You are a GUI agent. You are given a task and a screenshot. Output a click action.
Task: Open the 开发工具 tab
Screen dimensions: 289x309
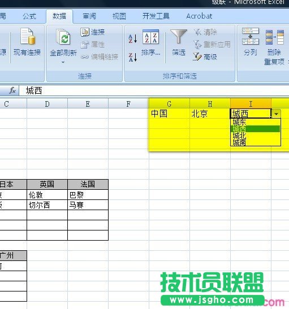tap(156, 16)
